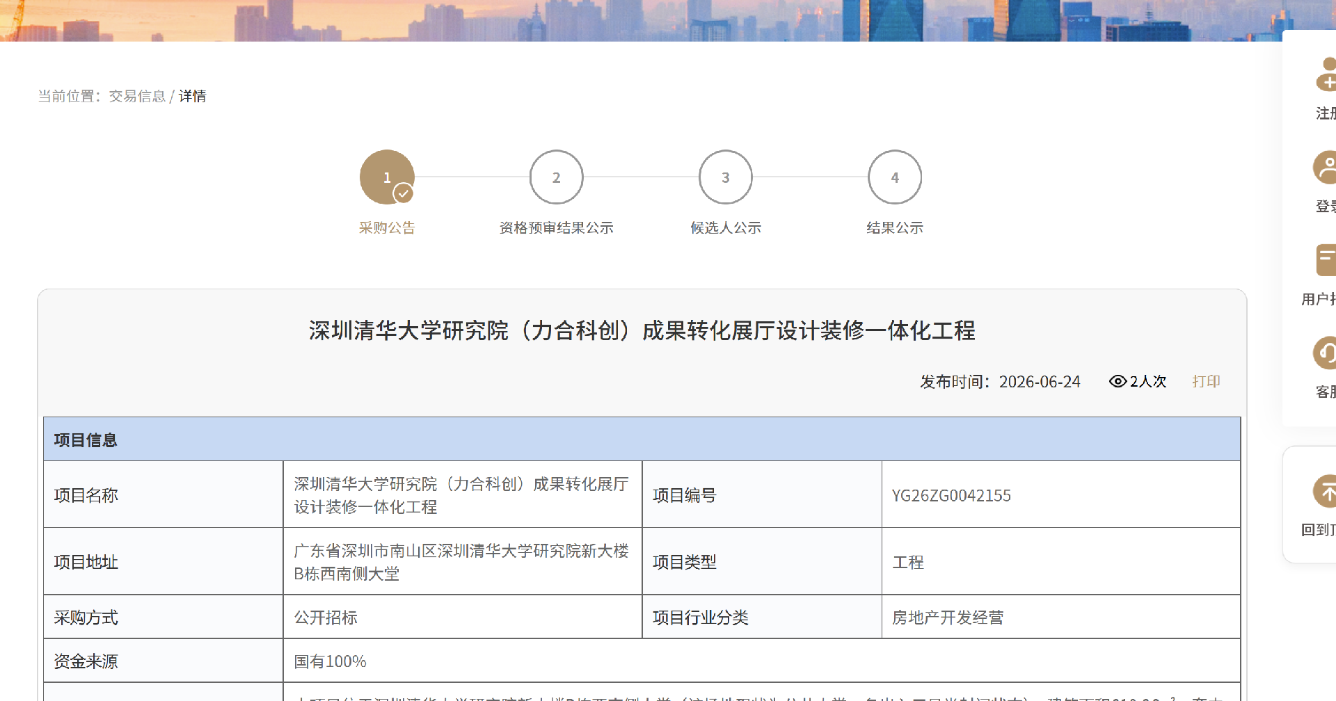This screenshot has width=1336, height=701.
Task: Click the register user icon in sidebar
Action: [1326, 74]
